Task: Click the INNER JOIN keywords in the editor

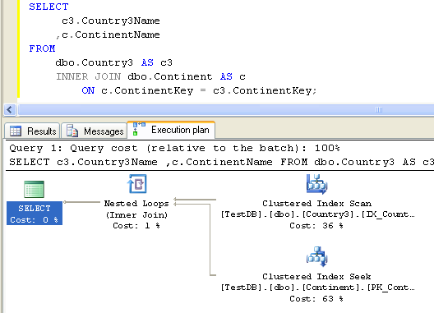Action: pos(88,76)
